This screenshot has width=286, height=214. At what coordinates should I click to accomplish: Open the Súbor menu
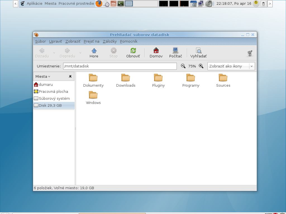pyautogui.click(x=40, y=42)
